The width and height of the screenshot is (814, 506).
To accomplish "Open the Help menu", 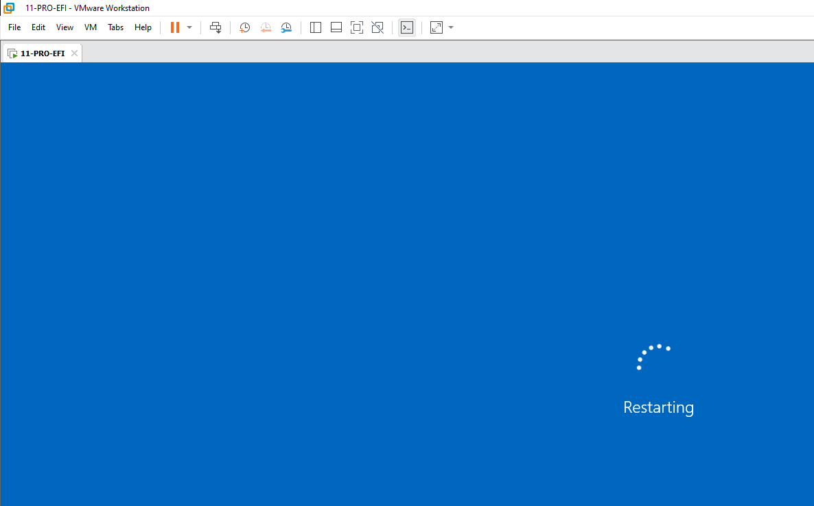I will [x=143, y=27].
